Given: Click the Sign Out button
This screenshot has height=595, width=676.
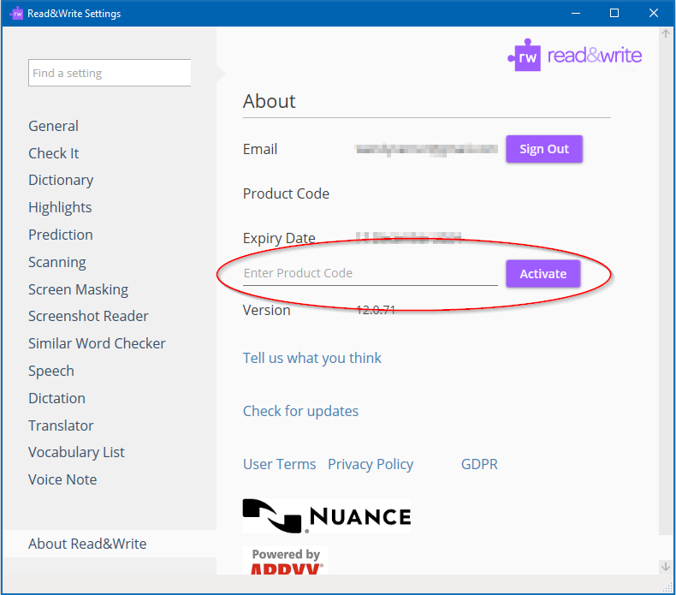Looking at the screenshot, I should pyautogui.click(x=544, y=149).
